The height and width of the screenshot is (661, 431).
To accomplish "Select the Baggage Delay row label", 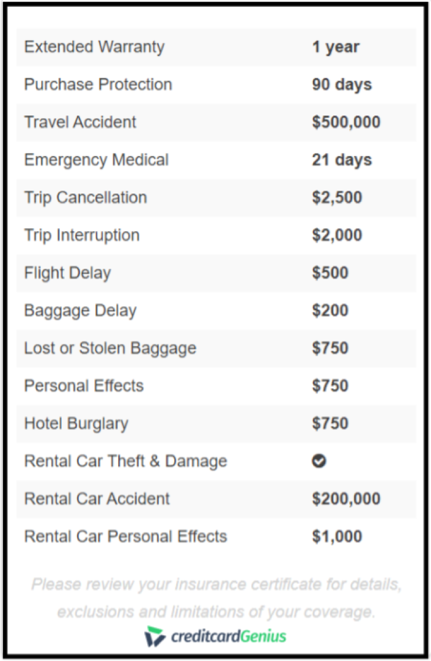I will tap(81, 311).
